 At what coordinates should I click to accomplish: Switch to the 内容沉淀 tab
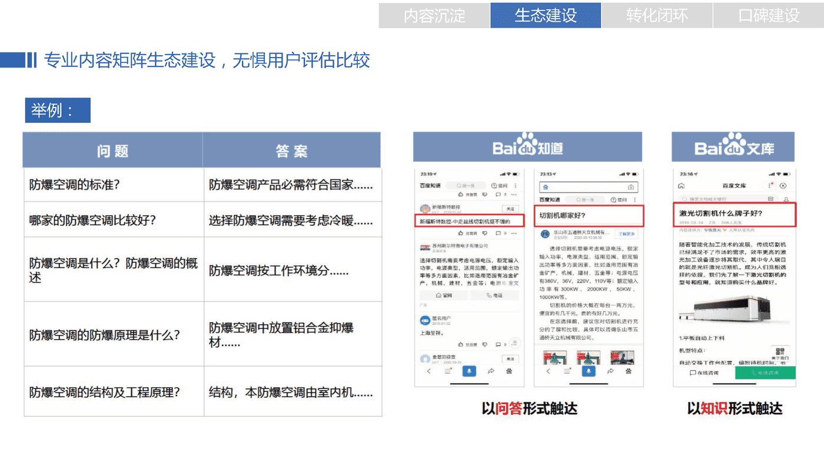click(434, 15)
